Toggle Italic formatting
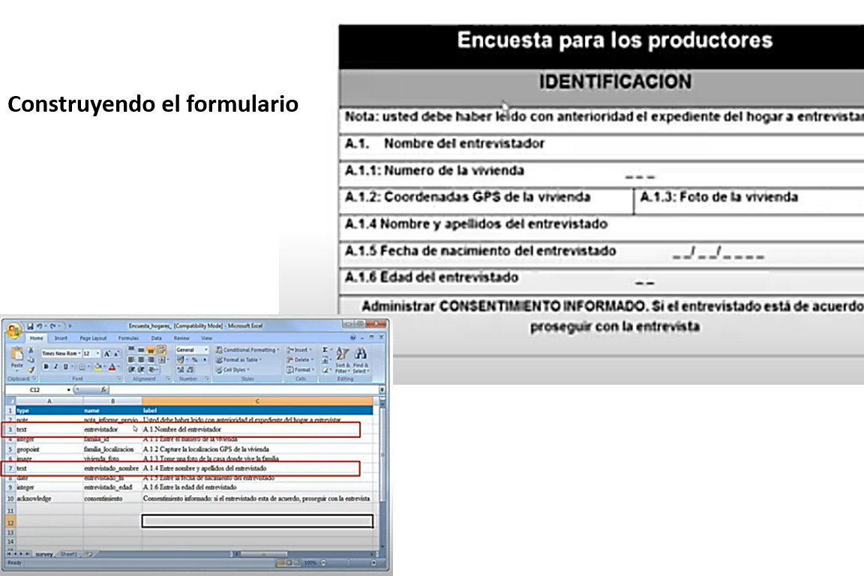864x576 pixels. (x=55, y=367)
